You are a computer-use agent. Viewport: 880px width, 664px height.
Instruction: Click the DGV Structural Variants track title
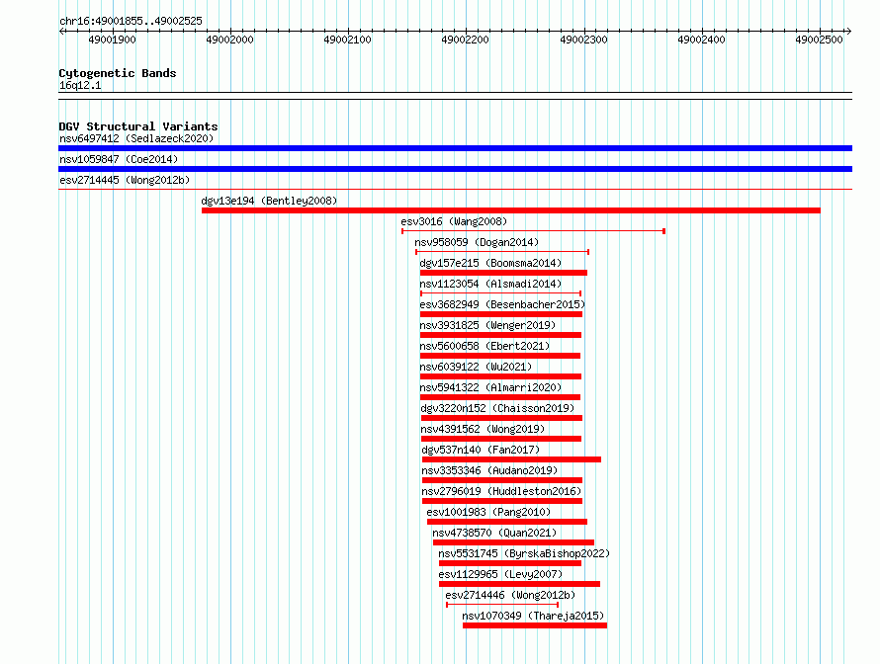(138, 126)
